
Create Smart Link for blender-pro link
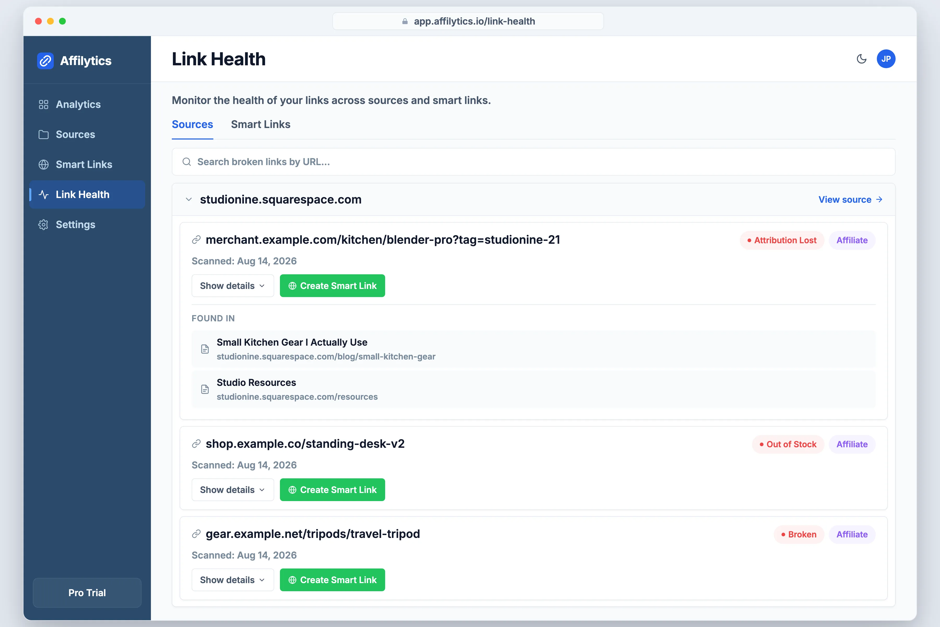click(x=332, y=286)
